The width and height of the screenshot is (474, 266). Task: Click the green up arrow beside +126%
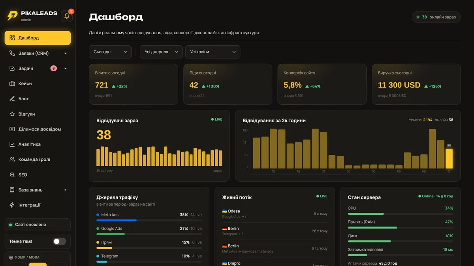click(x=426, y=86)
